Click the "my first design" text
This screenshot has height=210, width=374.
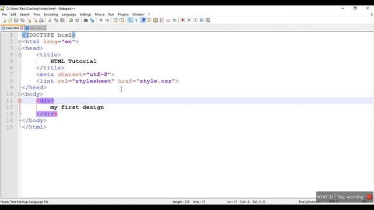[x=77, y=107]
